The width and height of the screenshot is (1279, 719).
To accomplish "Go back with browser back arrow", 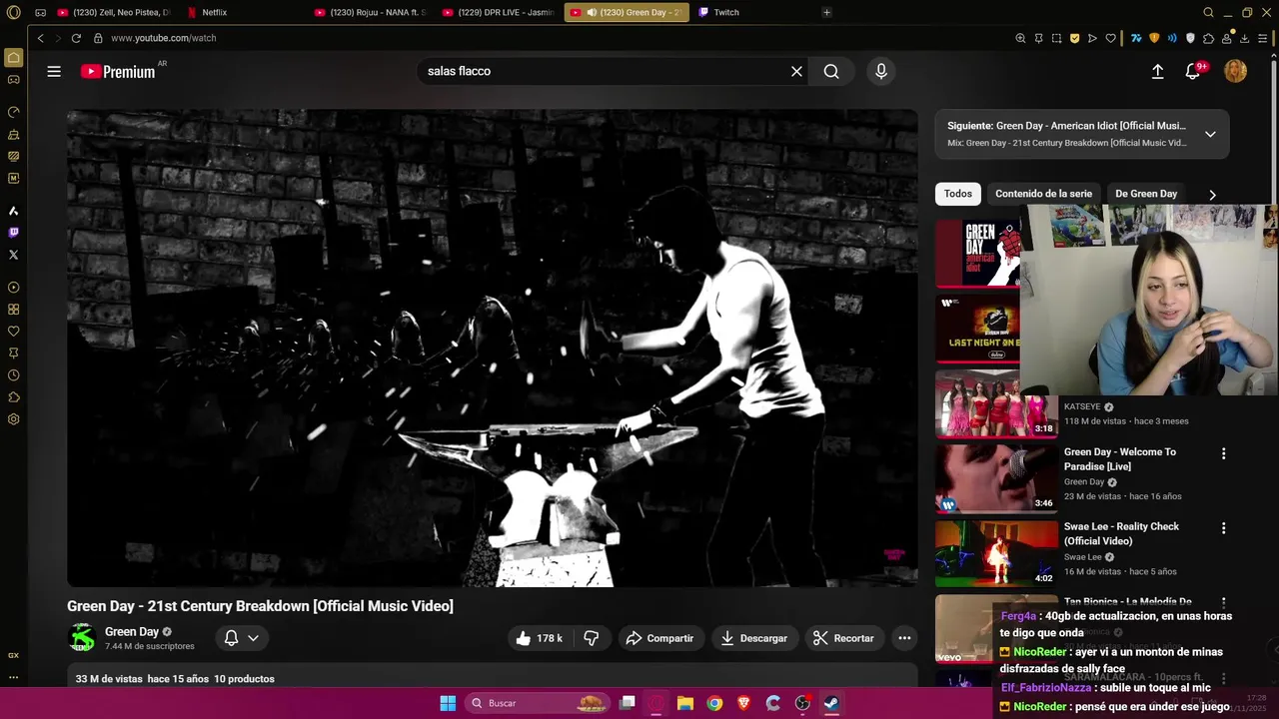I will (40, 38).
